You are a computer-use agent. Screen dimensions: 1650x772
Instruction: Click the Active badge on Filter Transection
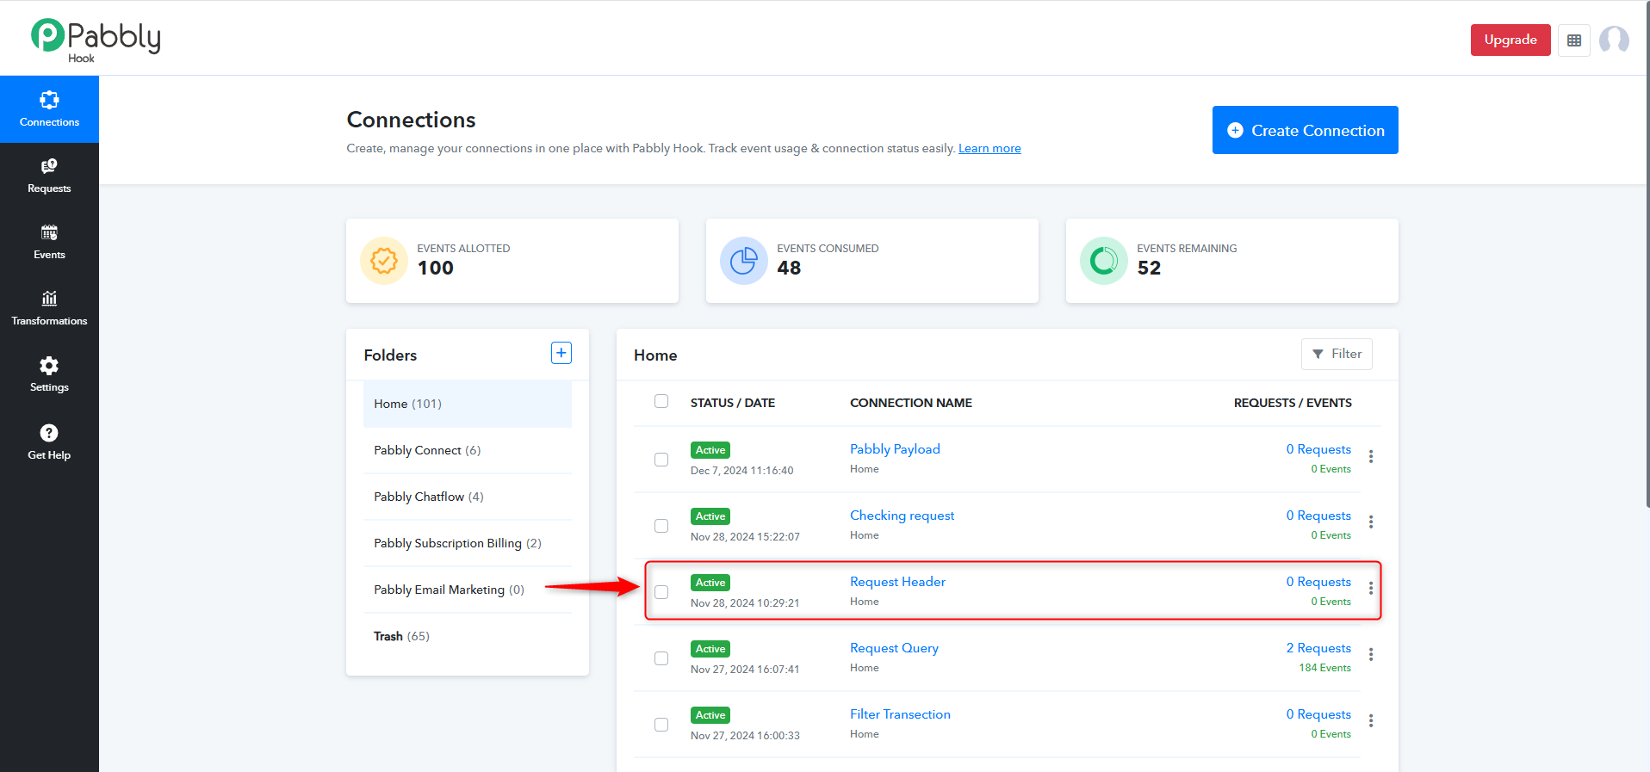710,715
